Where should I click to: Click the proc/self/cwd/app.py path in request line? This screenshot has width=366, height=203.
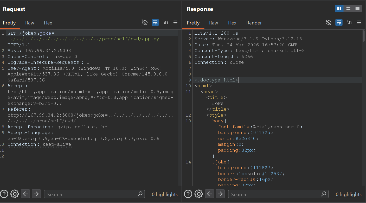coord(131,39)
